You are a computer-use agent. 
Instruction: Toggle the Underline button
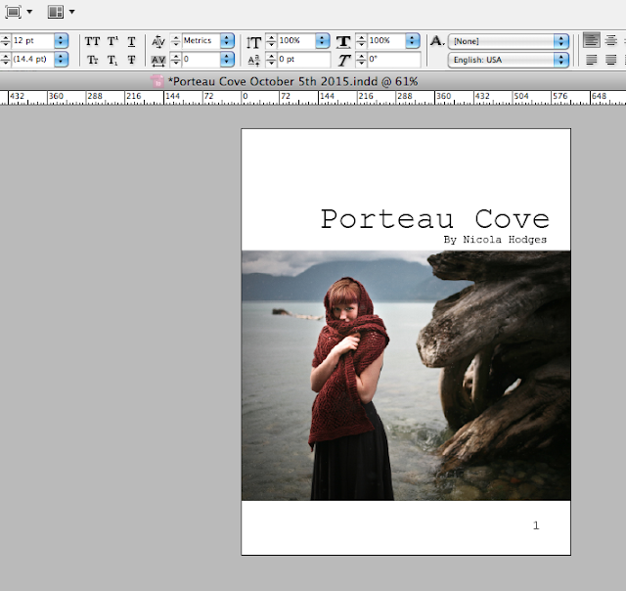coord(131,41)
